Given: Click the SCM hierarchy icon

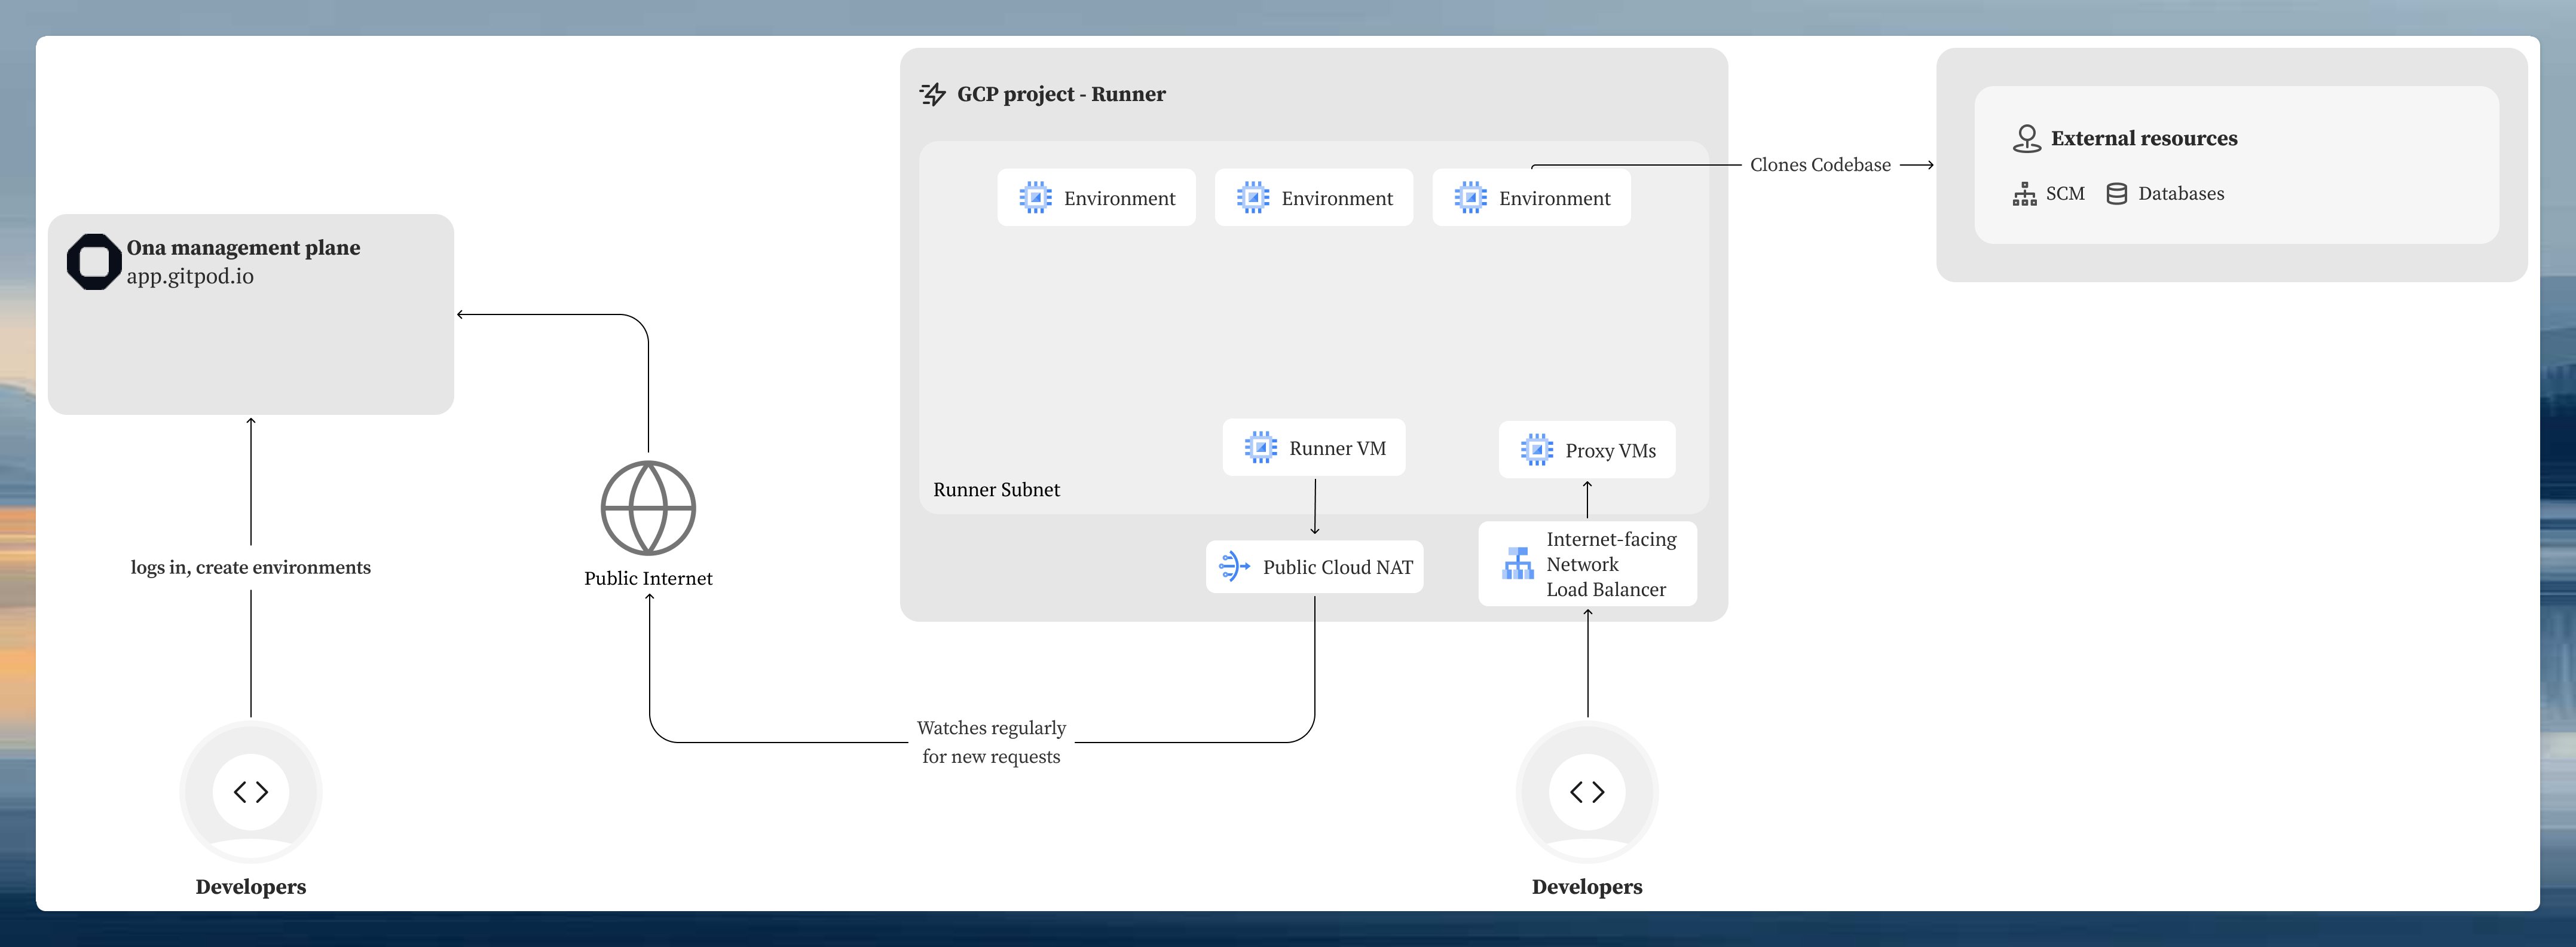Looking at the screenshot, I should pos(2025,194).
